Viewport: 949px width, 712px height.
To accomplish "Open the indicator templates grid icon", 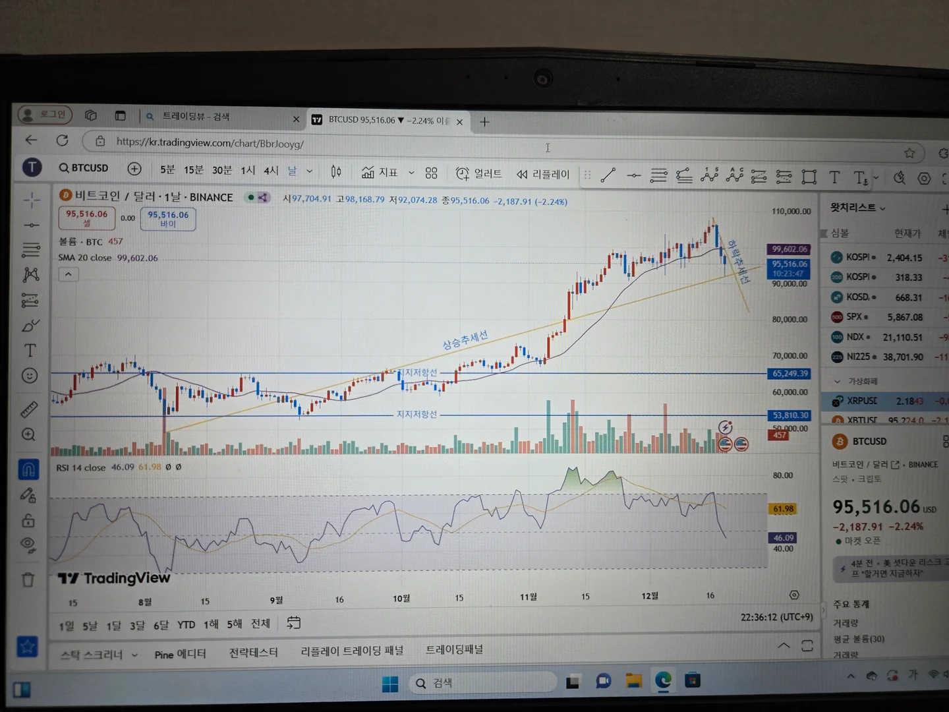I will [431, 173].
